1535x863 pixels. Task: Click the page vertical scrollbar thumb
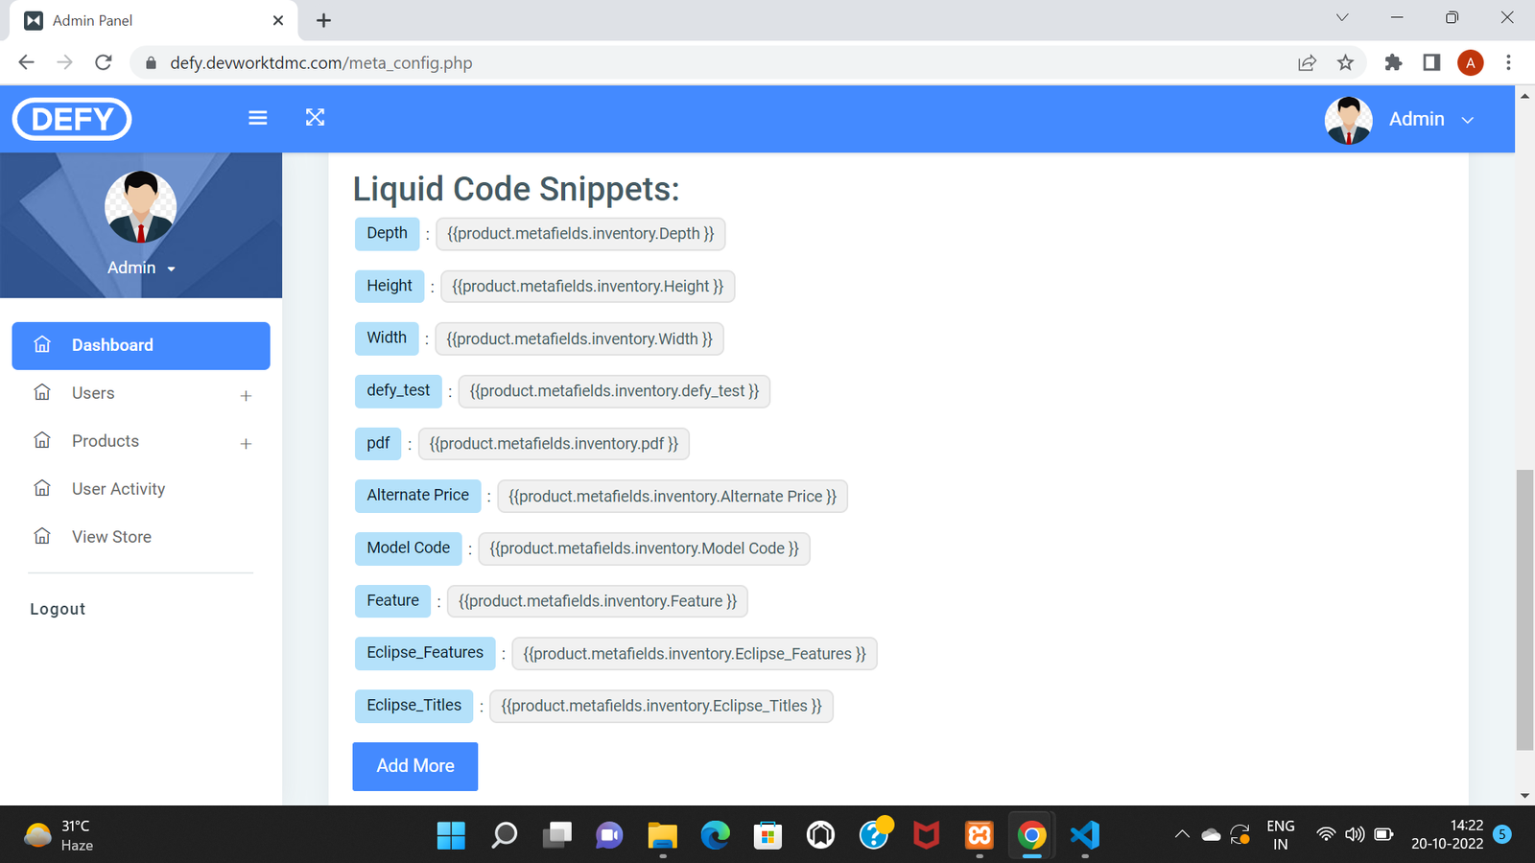point(1524,609)
